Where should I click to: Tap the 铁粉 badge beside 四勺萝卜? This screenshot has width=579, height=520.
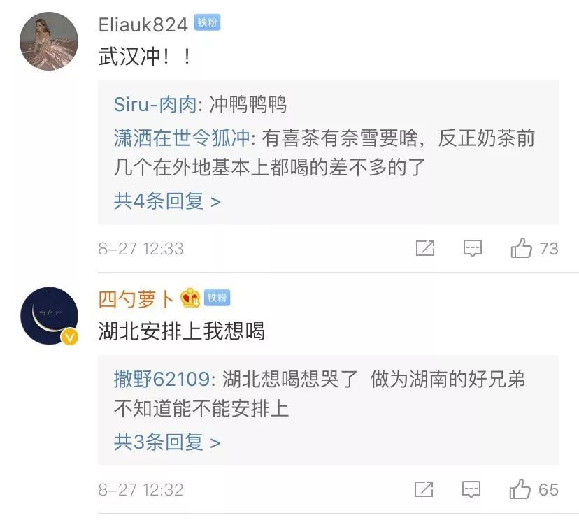click(x=217, y=298)
